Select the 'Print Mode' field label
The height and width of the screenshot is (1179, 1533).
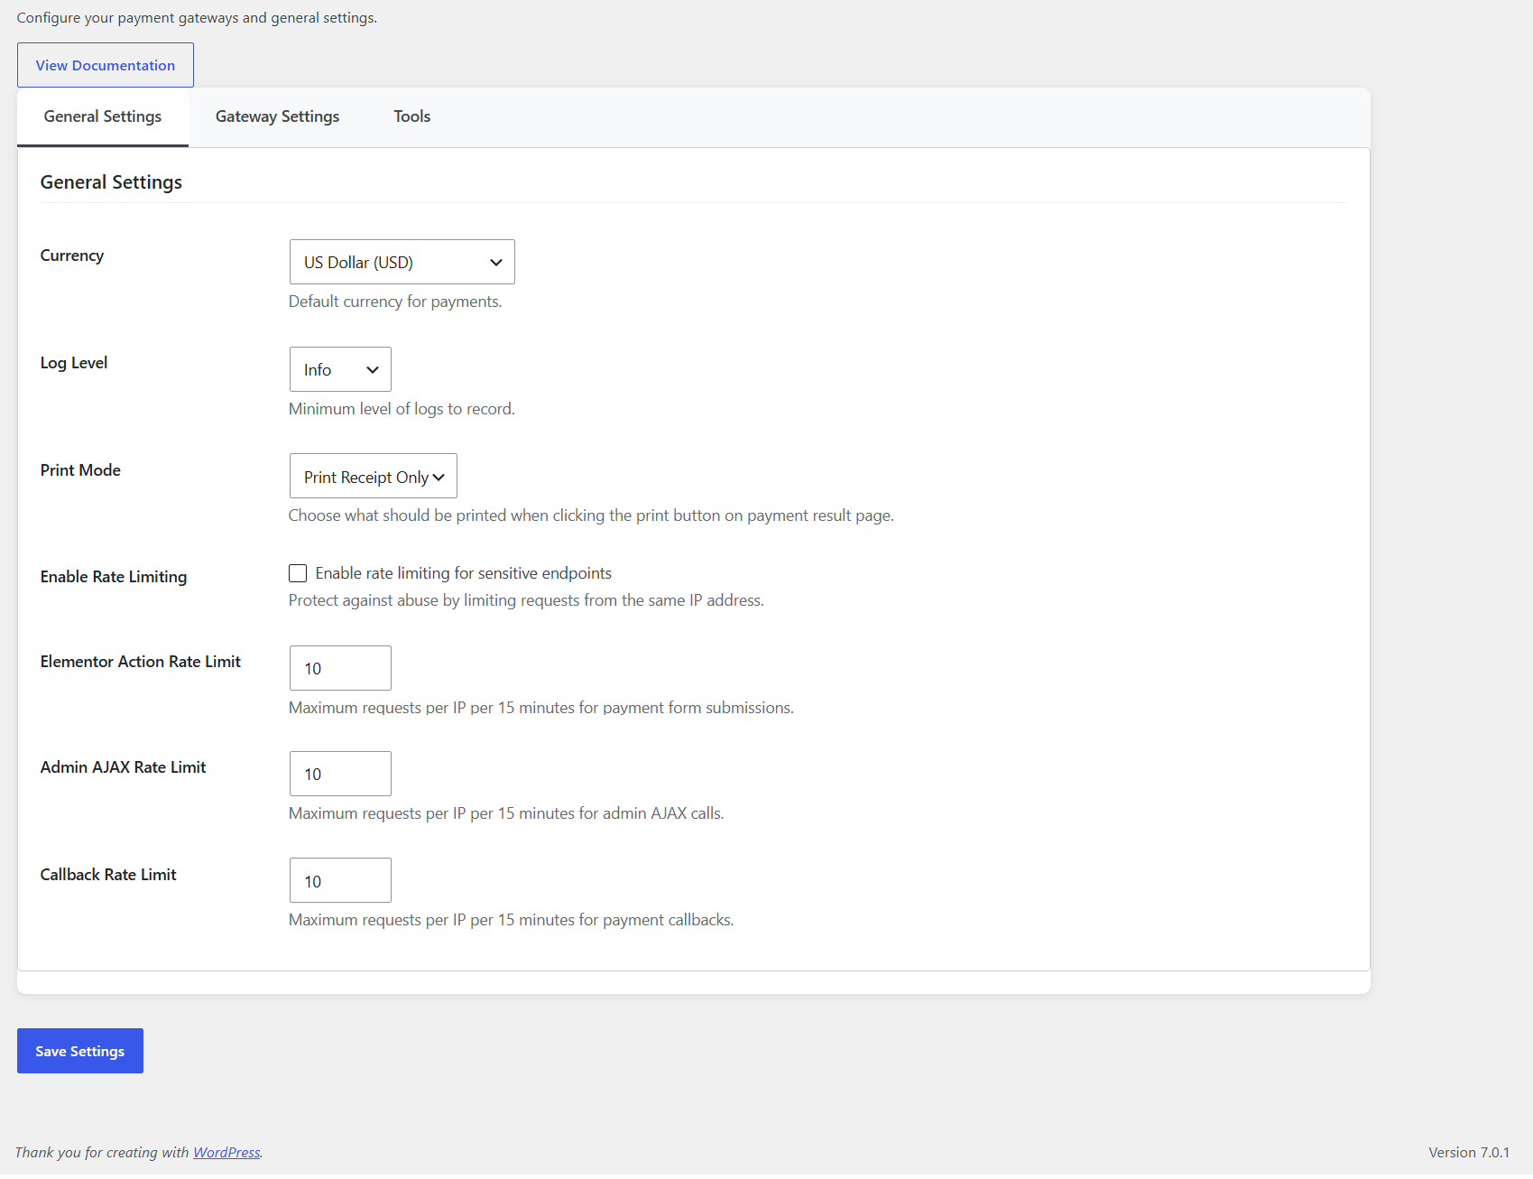point(80,470)
